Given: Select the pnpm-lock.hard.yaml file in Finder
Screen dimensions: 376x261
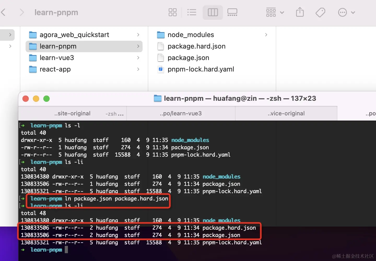Looking at the screenshot, I should coord(212,69).
